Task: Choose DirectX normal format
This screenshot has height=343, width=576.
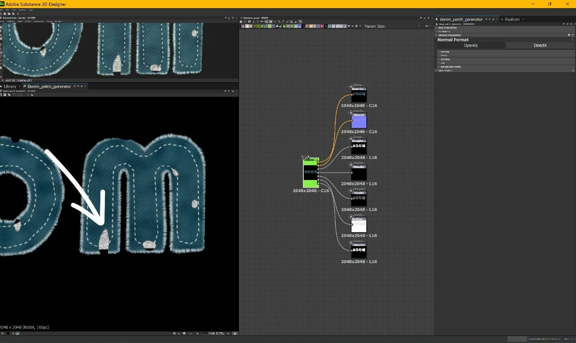Action: tap(540, 46)
